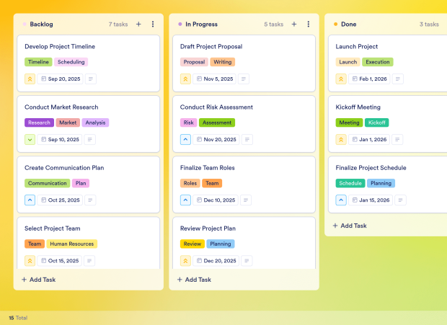This screenshot has width=447, height=325.
Task: Open the Nov 20, 2025 date picker
Action: coord(216,140)
